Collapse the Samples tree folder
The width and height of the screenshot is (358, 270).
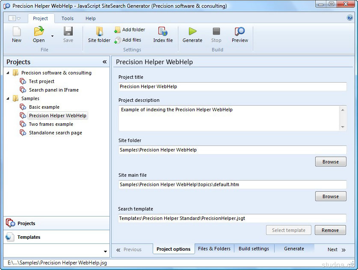(x=8, y=98)
